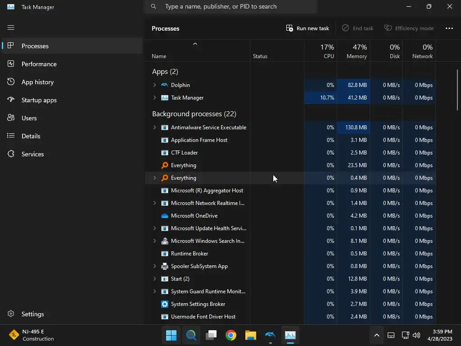Viewport: 461px width, 346px height.
Task: Launch Google Chrome from the taskbar
Action: (x=231, y=335)
